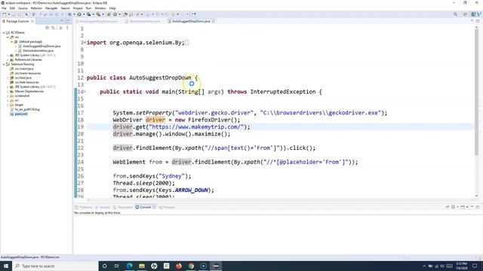Click the Open Type toolbar icon
Image resolution: width=483 pixels, height=271 pixels.
[x=125, y=14]
